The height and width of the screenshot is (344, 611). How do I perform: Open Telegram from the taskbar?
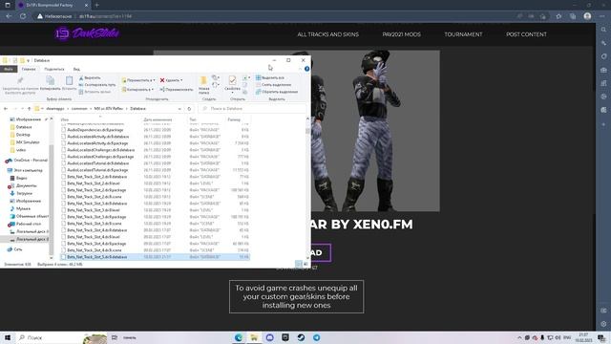point(316,337)
